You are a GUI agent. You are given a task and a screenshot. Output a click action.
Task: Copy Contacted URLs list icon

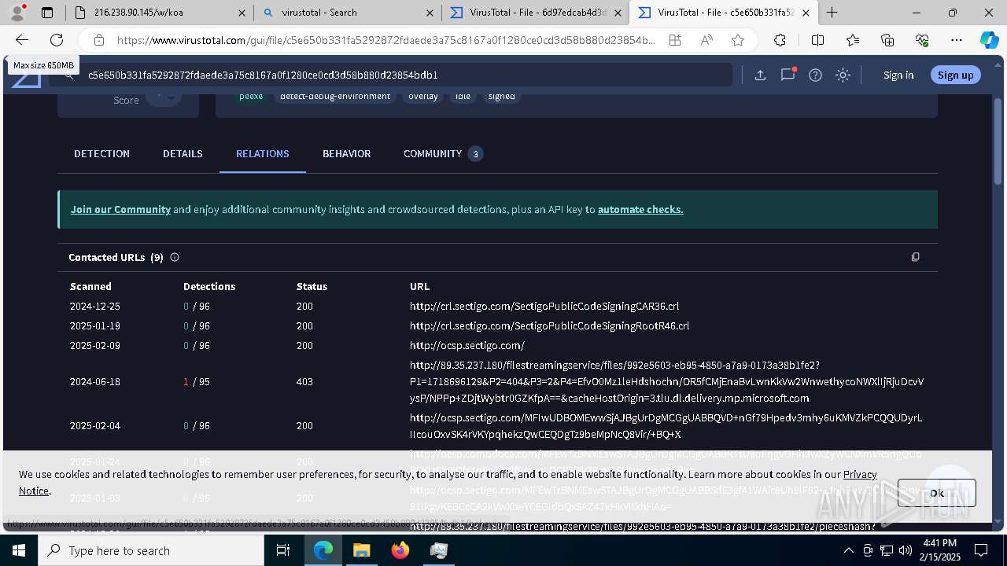coord(915,257)
